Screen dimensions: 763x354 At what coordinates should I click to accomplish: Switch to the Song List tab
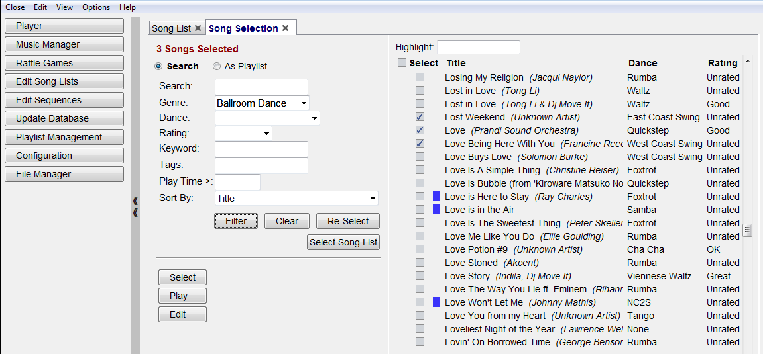pos(171,28)
